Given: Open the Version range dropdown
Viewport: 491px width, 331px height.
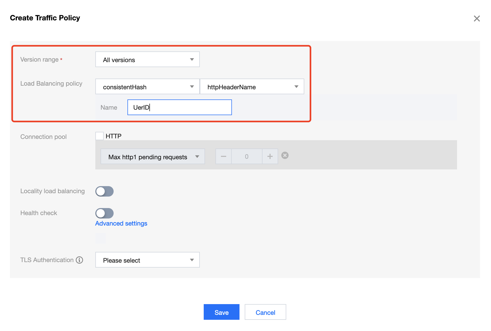Looking at the screenshot, I should click(x=147, y=60).
